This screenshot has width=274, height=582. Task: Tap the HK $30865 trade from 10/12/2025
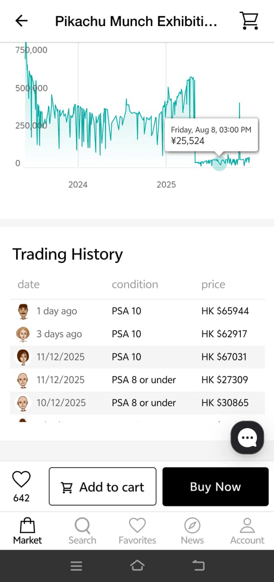click(137, 403)
